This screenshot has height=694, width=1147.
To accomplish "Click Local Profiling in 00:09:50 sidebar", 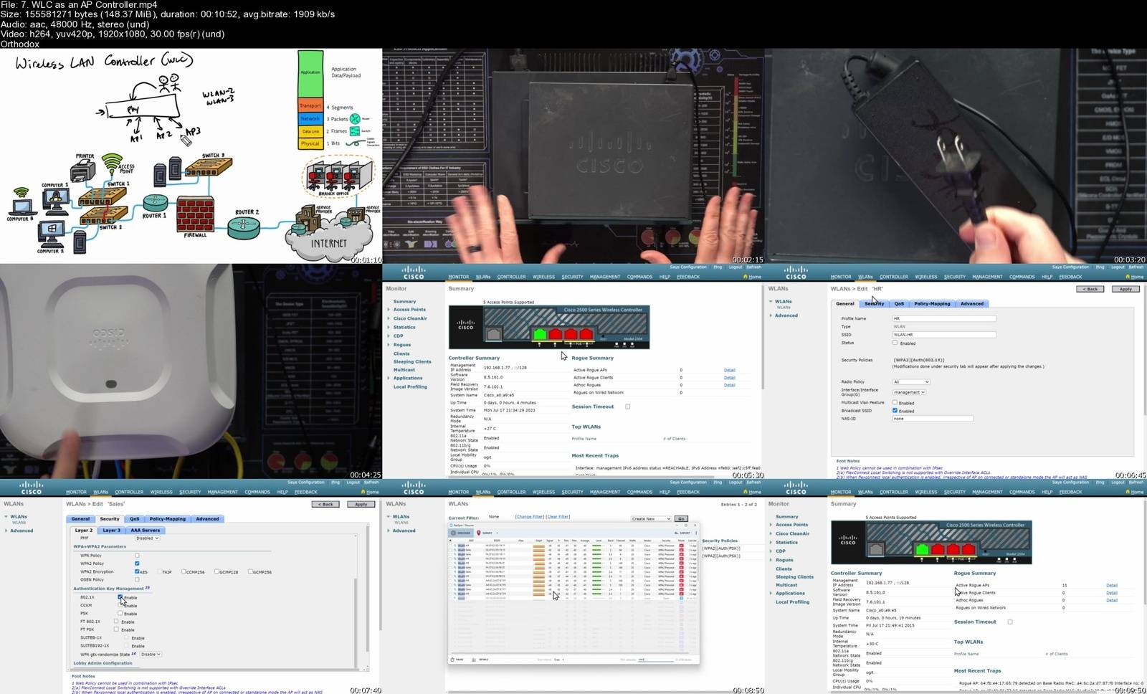I will [792, 602].
